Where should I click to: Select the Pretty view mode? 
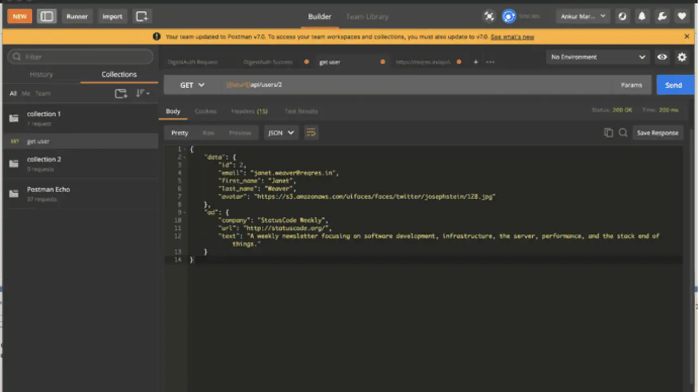pos(179,133)
